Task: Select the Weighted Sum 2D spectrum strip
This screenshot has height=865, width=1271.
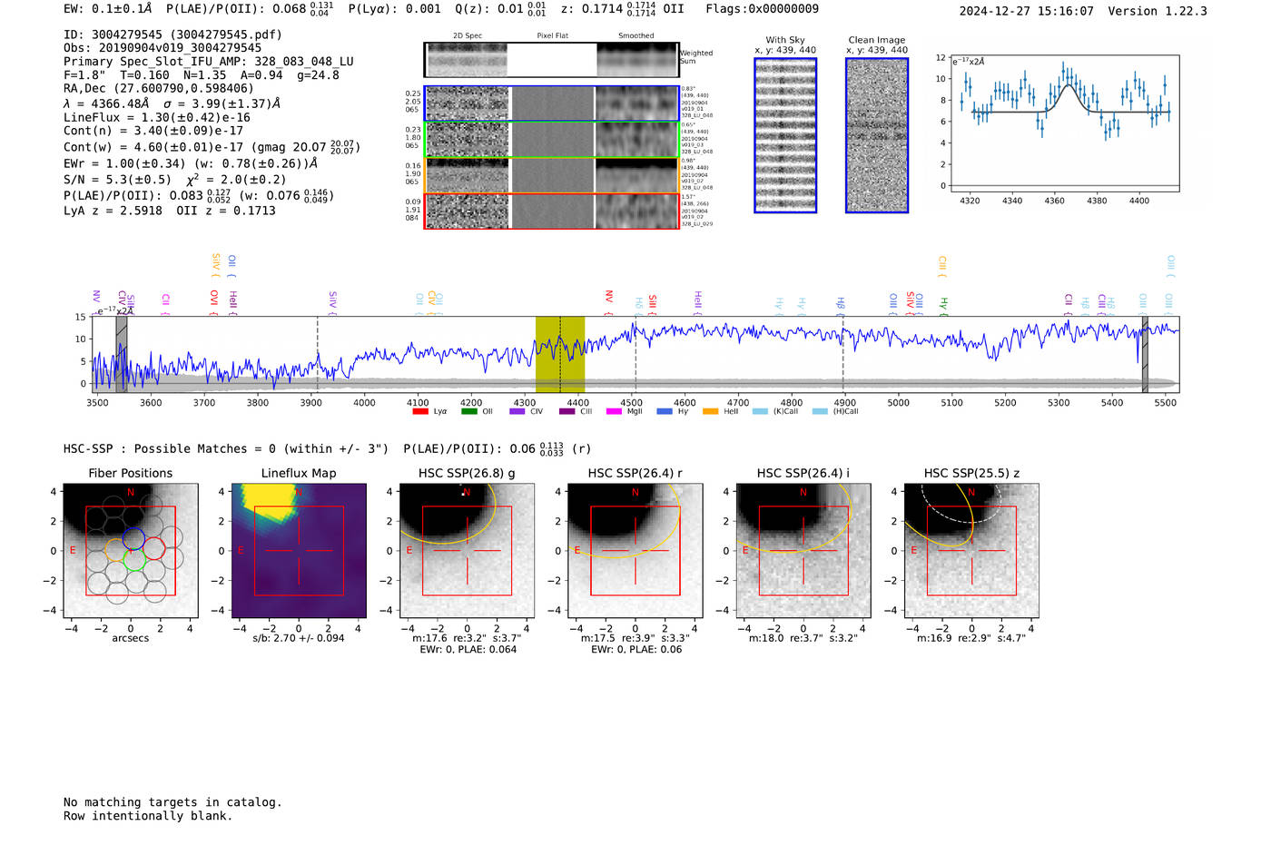Action: (551, 59)
